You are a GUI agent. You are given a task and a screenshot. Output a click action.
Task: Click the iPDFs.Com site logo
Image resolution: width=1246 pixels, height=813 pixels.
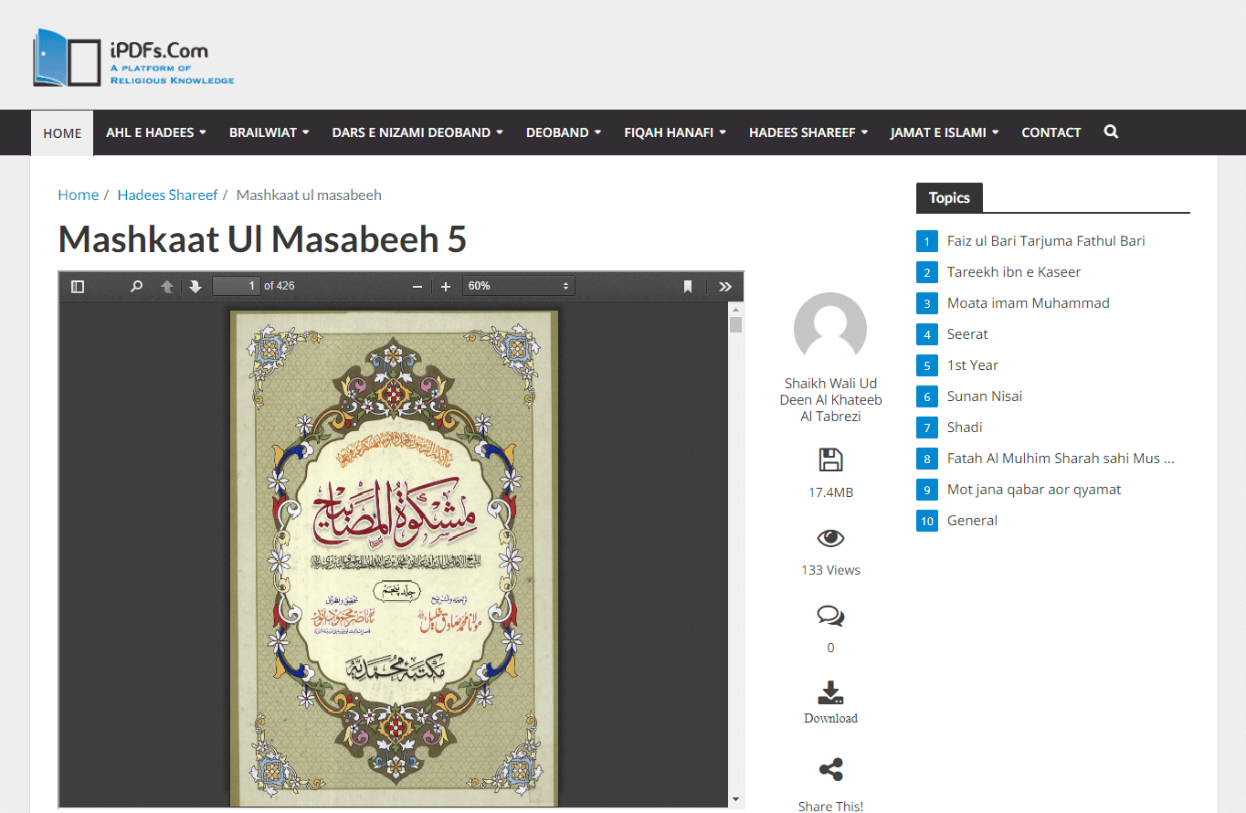point(133,57)
